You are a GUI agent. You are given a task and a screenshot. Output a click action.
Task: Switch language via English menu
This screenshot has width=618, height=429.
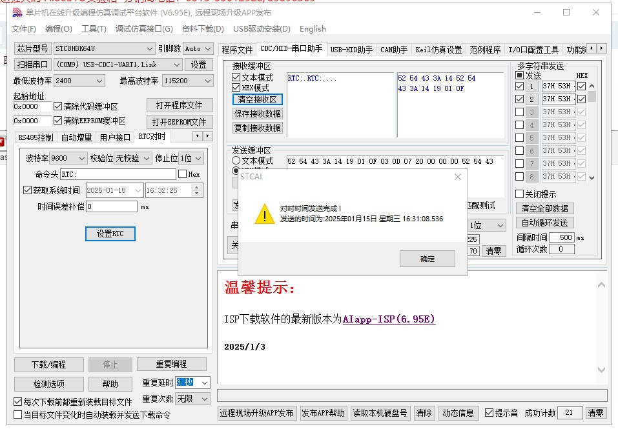click(313, 29)
